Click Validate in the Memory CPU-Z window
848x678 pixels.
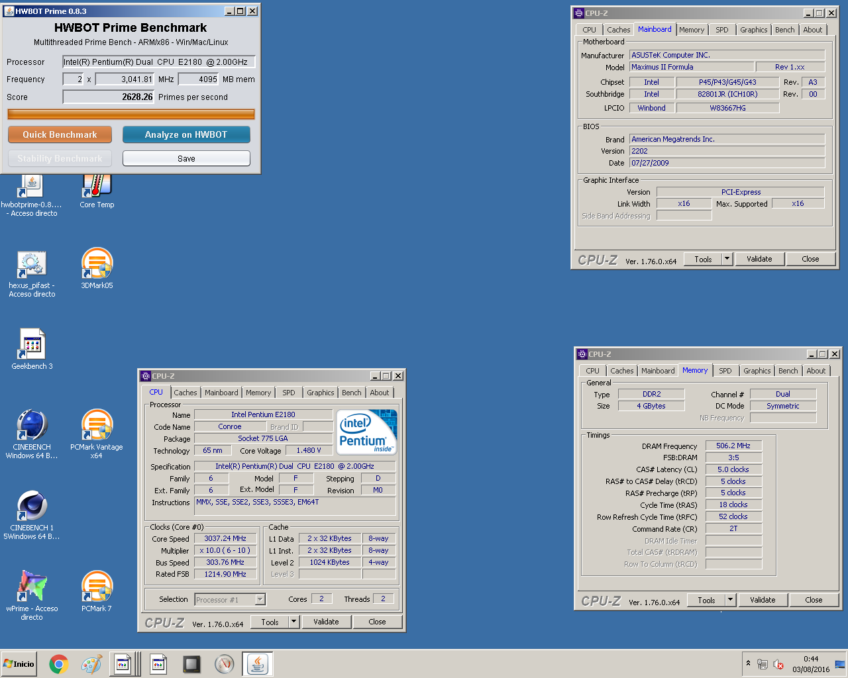[763, 600]
